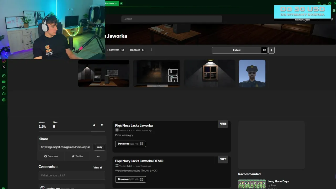Click the 'Pięć Nocy Jacka Jaworka' package title
Image resolution: width=336 pixels, height=189 pixels.
[134, 125]
